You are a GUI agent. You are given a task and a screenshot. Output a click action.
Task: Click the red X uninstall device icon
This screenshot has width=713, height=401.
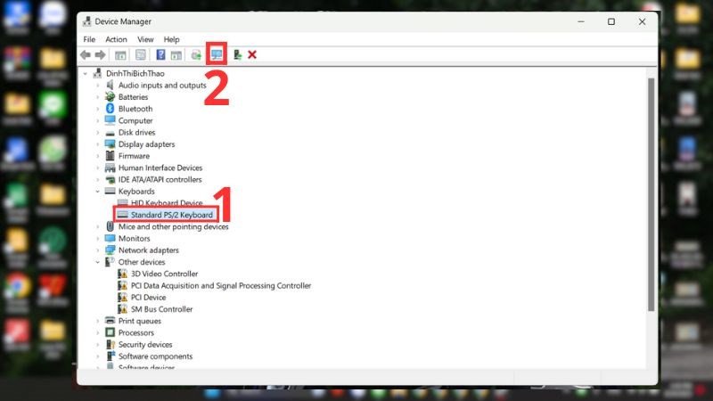click(252, 55)
